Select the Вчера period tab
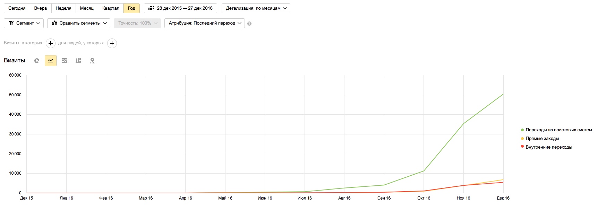 coord(41,8)
